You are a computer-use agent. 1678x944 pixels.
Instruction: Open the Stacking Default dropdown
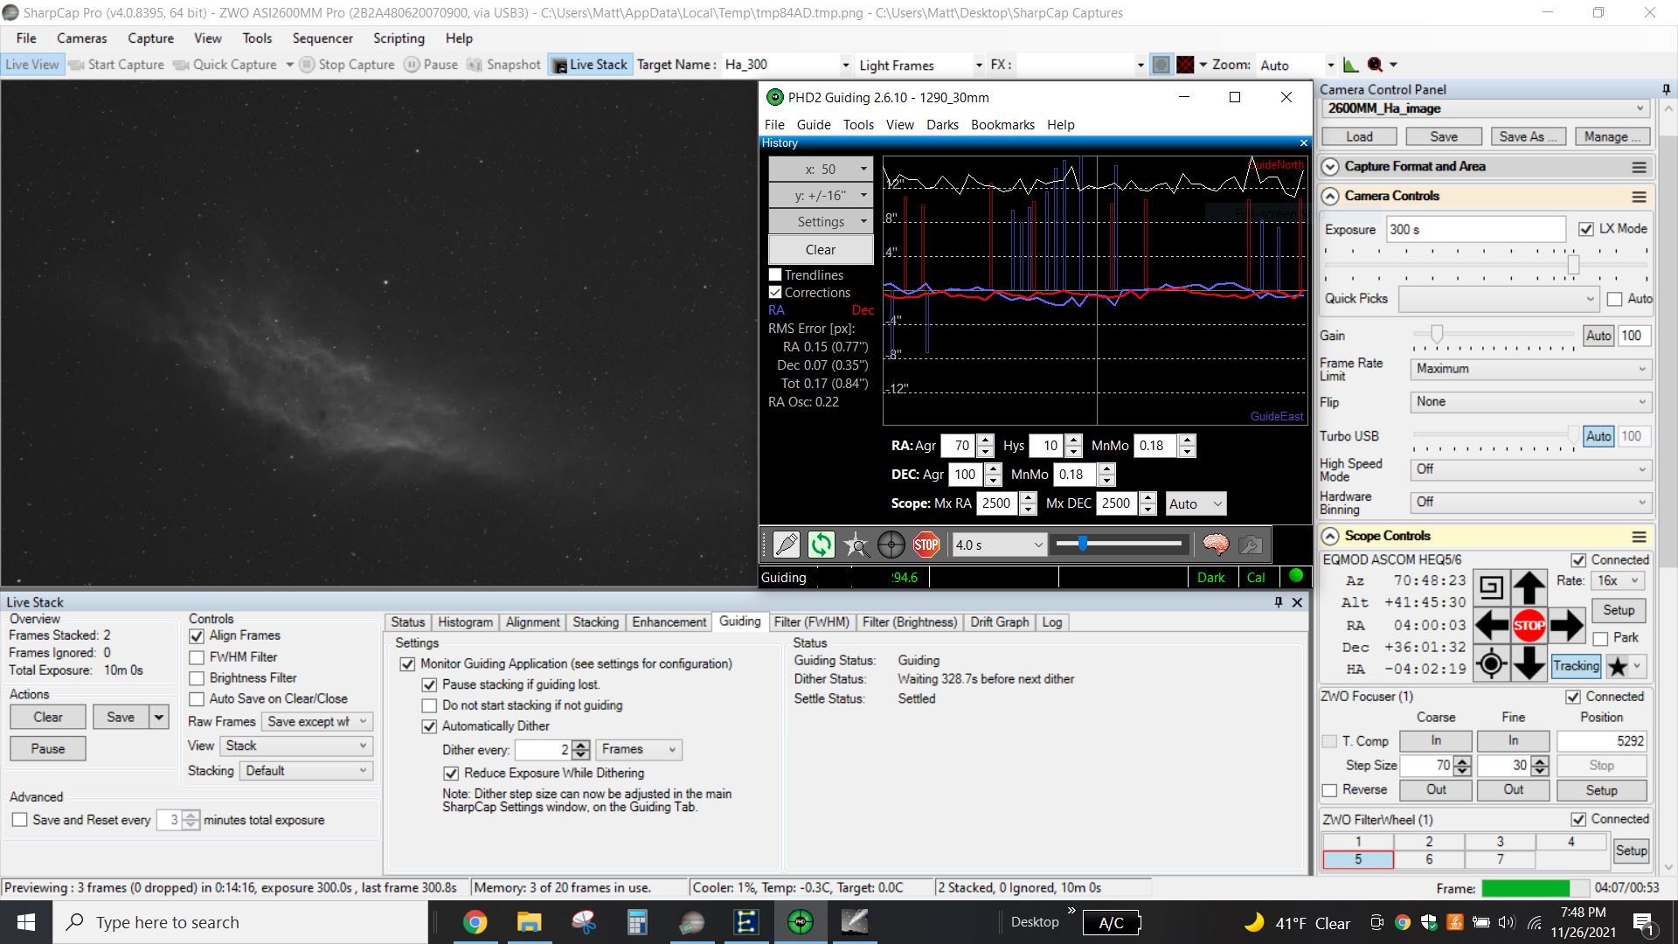pyautogui.click(x=307, y=771)
